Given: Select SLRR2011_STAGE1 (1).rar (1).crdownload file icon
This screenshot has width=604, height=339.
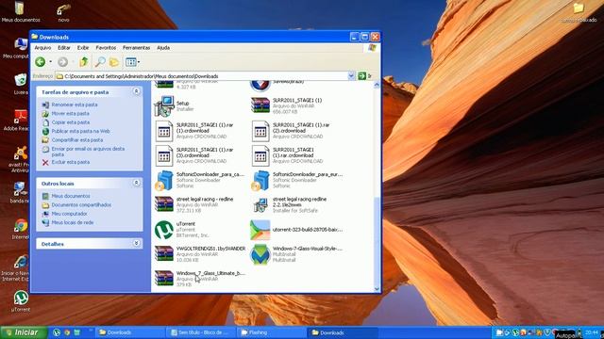Looking at the screenshot, I should (x=164, y=131).
